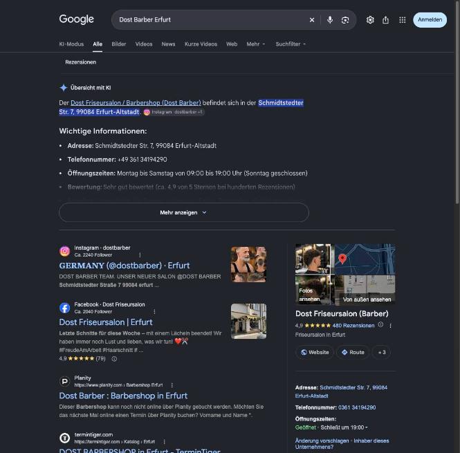The width and height of the screenshot is (460, 453).
Task: Open Dost Friseursalon | Erfurt Facebook result
Action: point(106,322)
